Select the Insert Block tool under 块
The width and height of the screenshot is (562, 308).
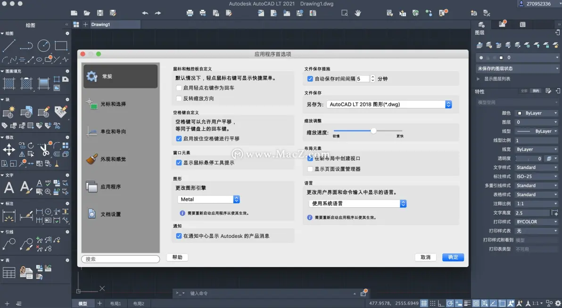coord(8,112)
